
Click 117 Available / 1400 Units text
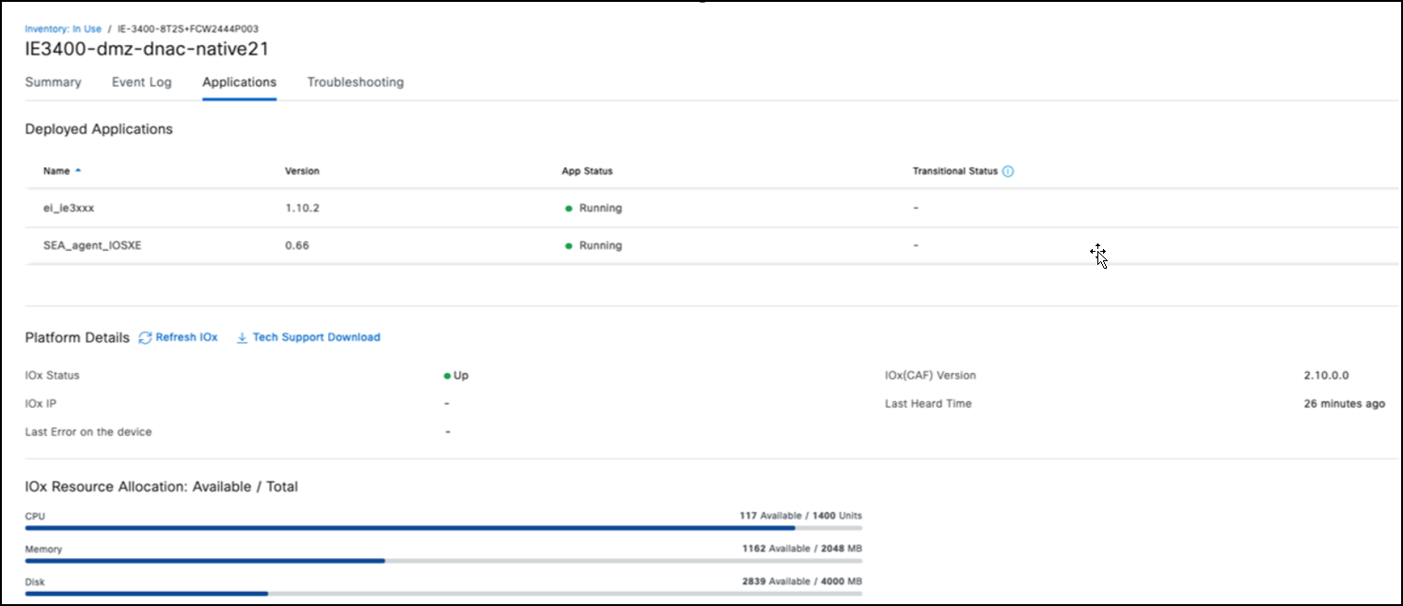click(800, 516)
